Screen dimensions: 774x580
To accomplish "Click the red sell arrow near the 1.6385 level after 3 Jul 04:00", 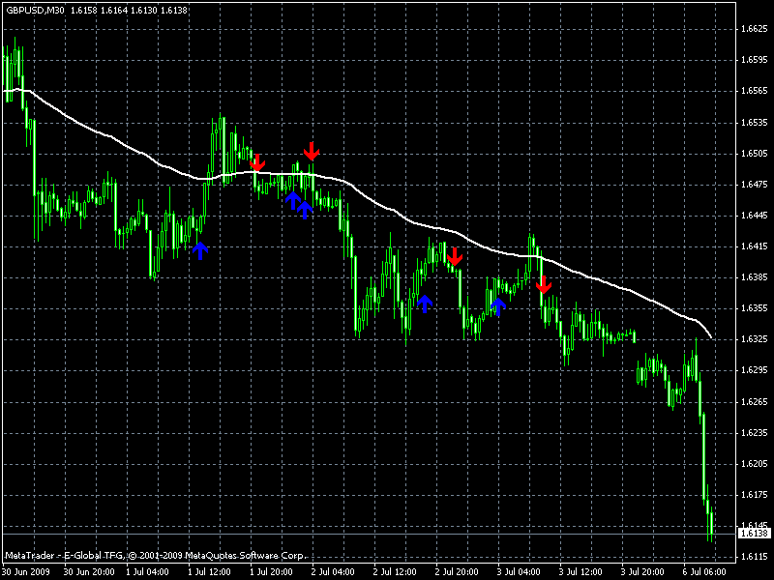I will [544, 284].
